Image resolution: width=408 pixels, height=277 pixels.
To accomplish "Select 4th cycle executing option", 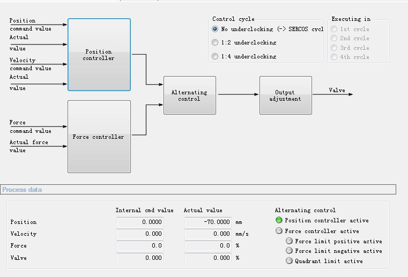I will point(335,57).
